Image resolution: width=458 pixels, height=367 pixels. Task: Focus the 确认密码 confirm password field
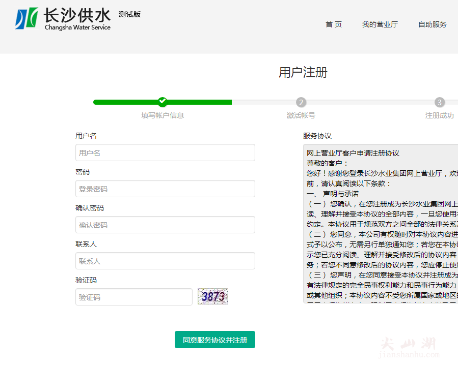point(165,225)
